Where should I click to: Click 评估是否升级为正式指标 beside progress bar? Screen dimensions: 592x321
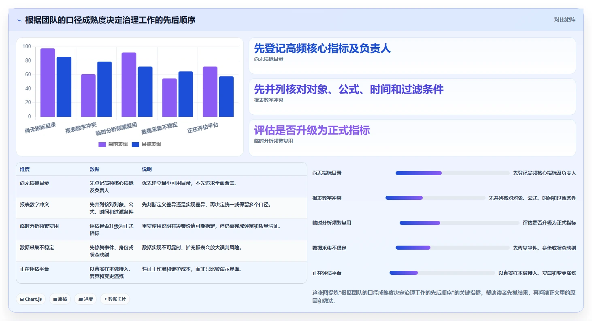549,223
